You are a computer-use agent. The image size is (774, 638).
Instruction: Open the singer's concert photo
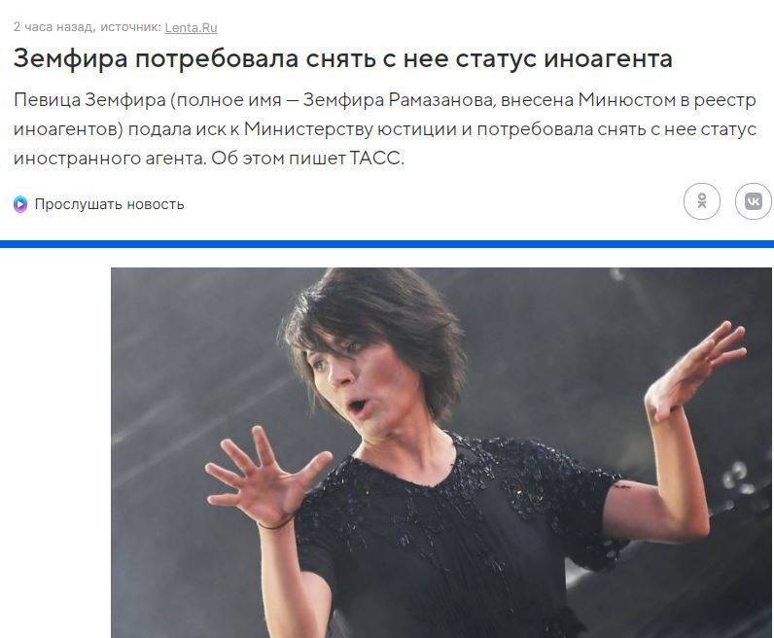440,452
